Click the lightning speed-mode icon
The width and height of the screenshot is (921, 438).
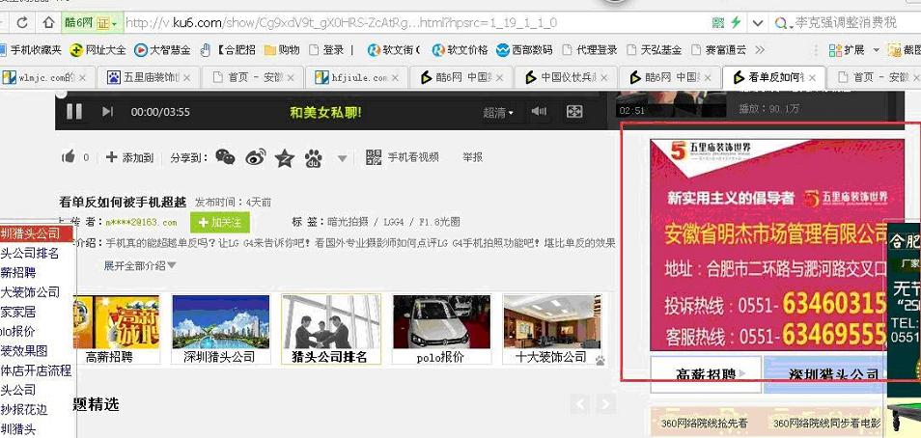(736, 23)
